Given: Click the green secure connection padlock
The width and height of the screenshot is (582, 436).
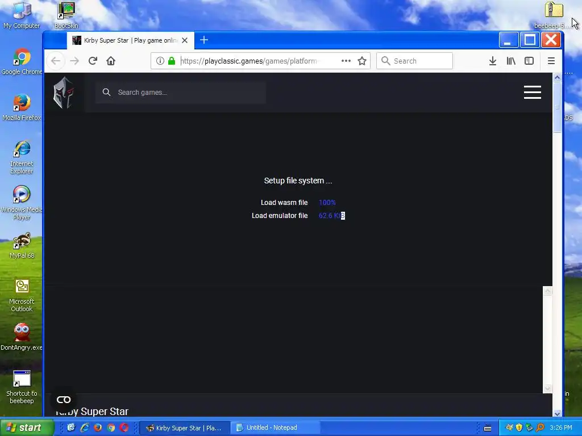Looking at the screenshot, I should pos(172,61).
